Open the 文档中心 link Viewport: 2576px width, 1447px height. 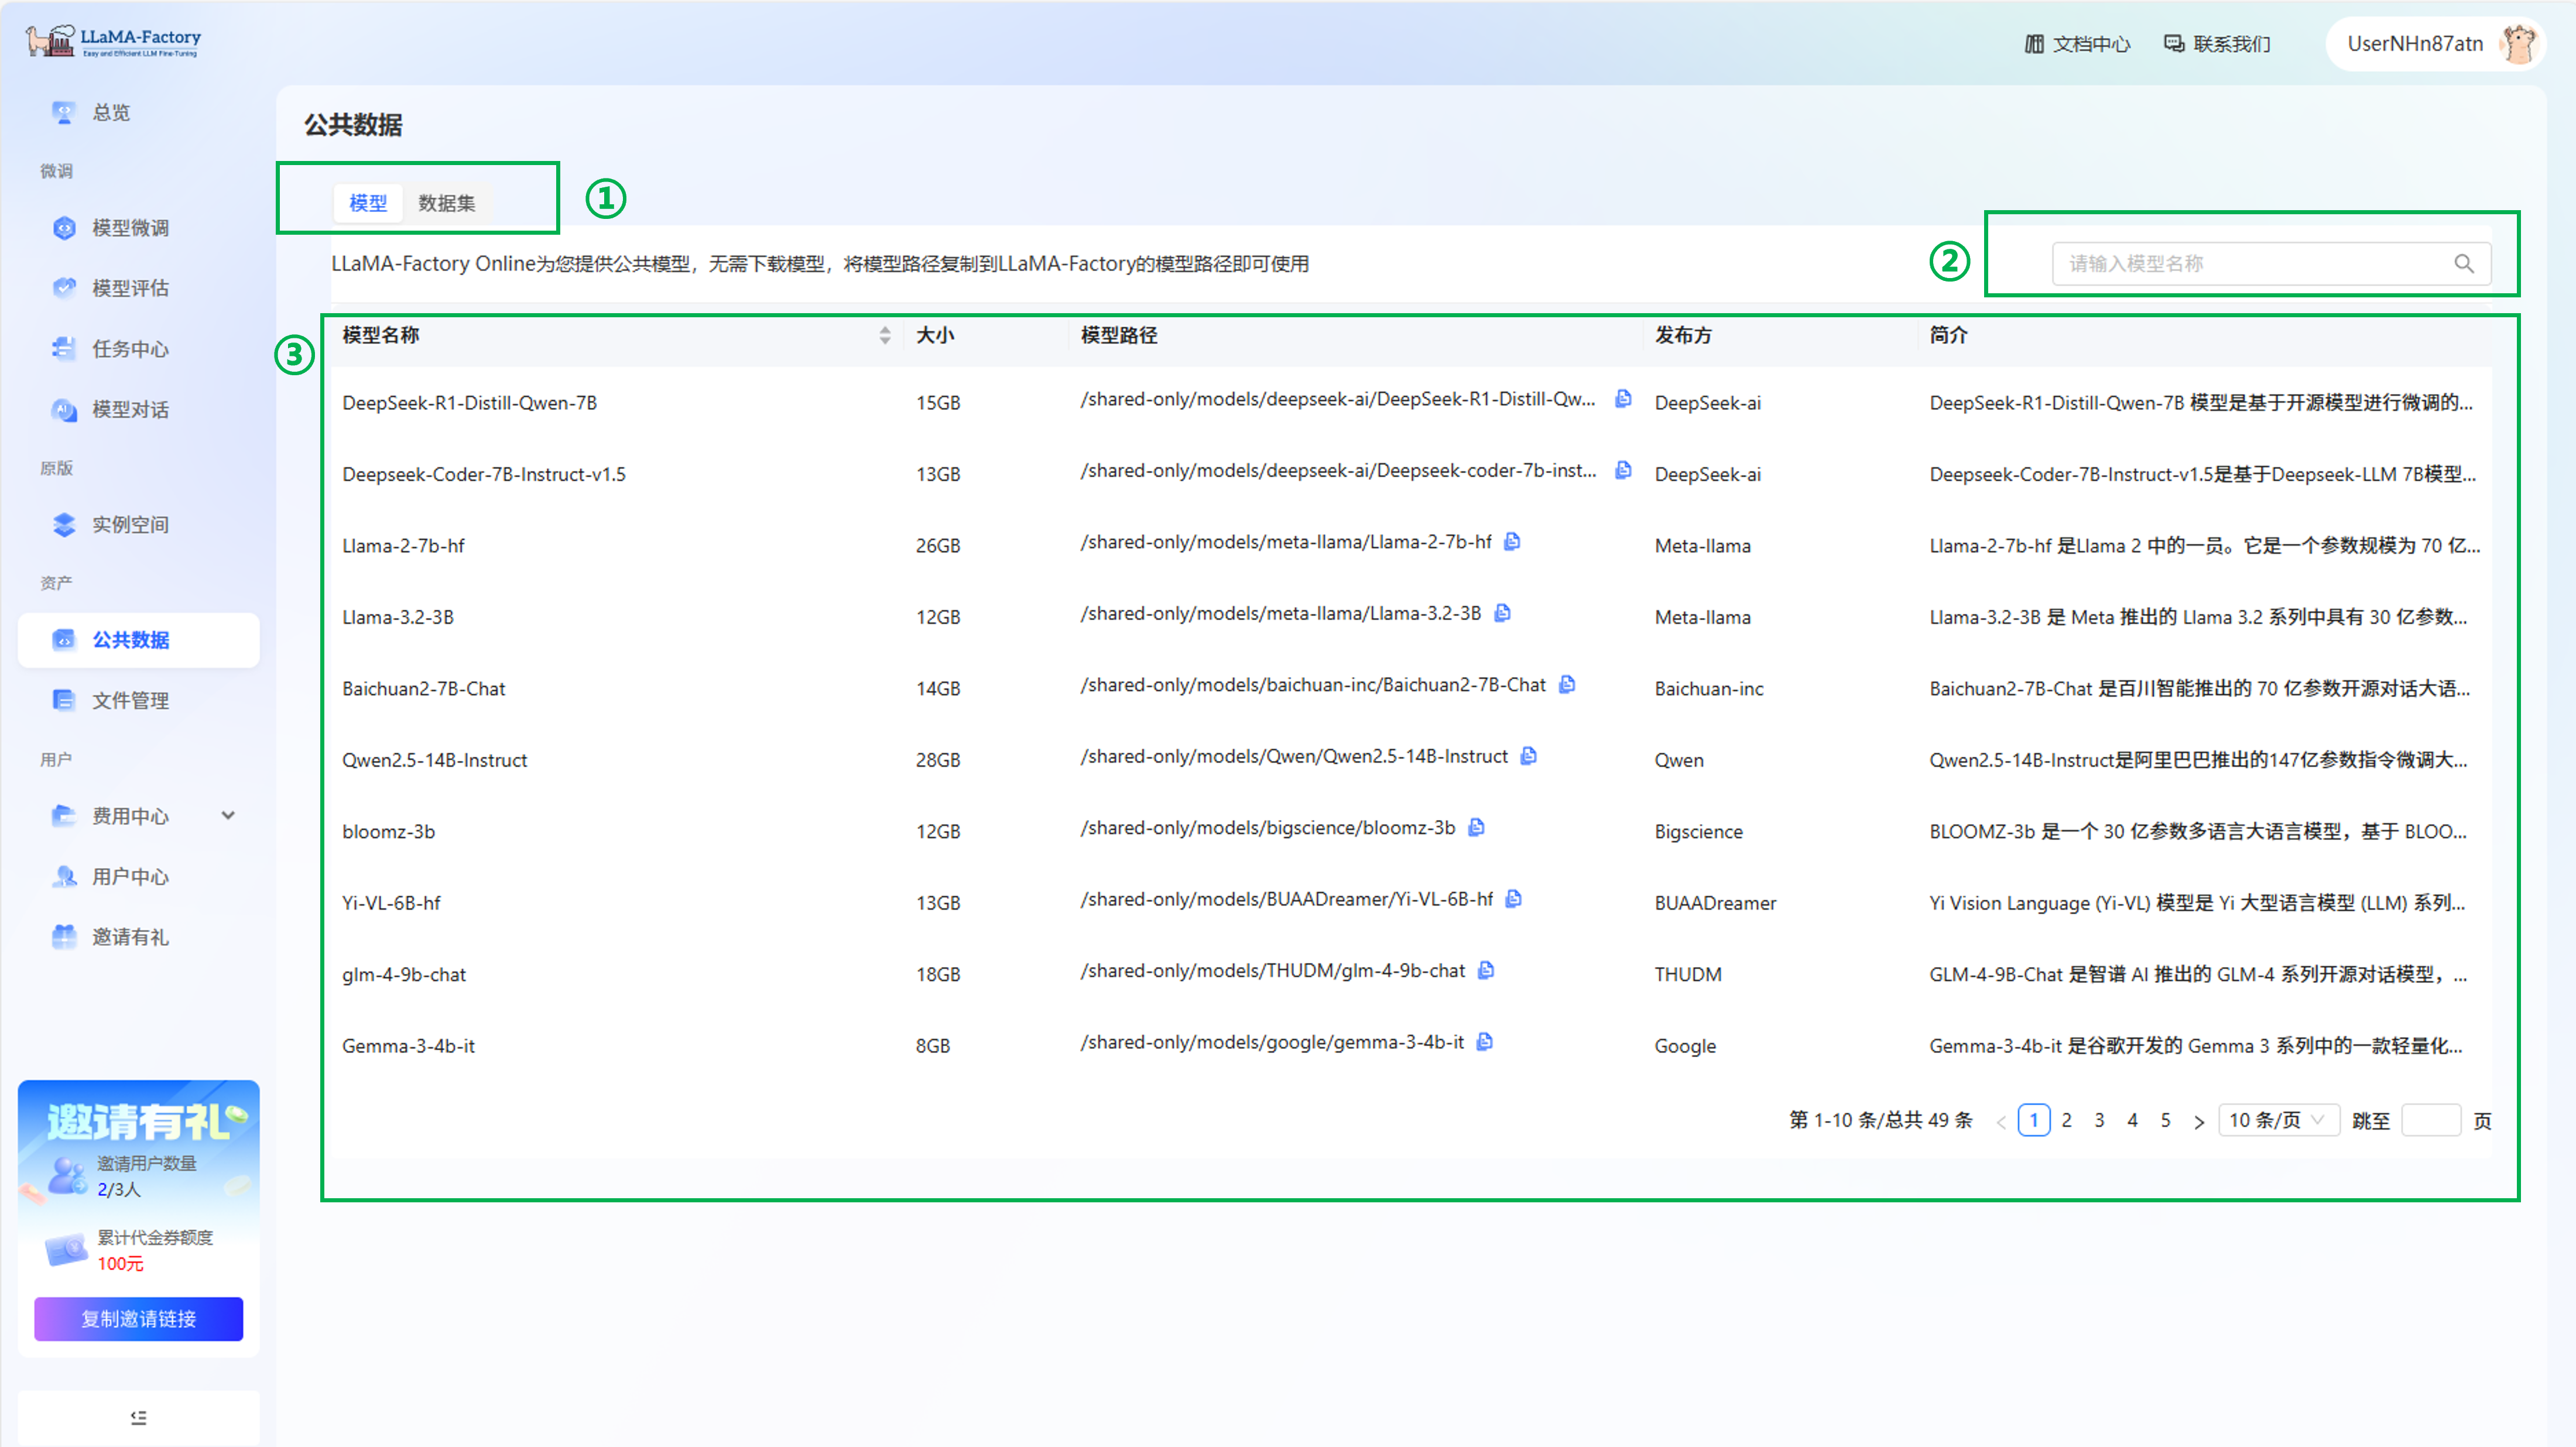click(2077, 44)
